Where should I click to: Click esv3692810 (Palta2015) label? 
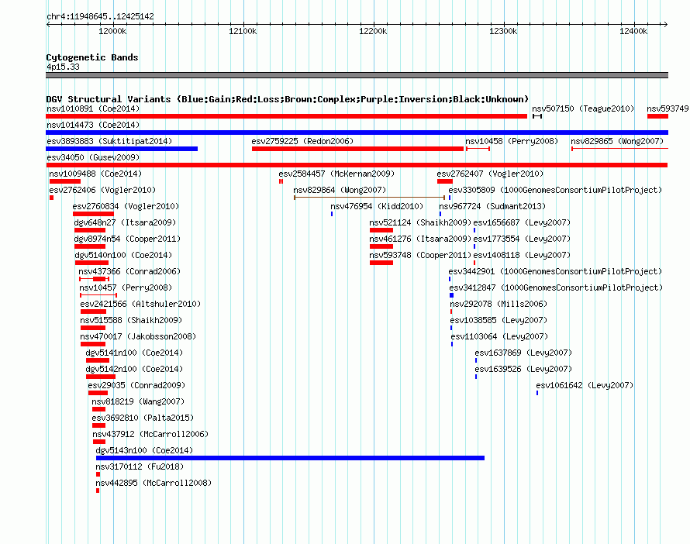tap(143, 418)
